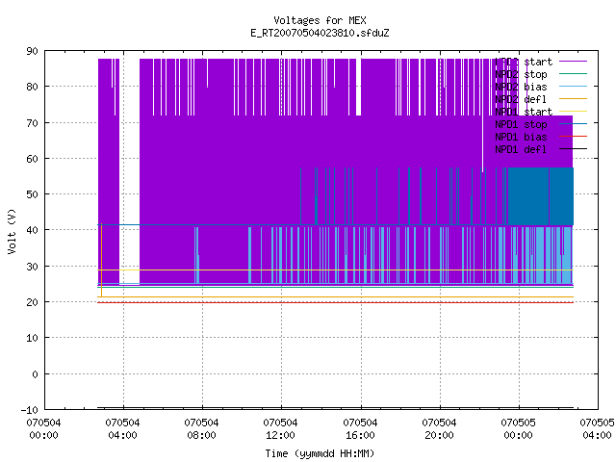This screenshot has height=462, width=616.
Task: Click the green legend line sample for NPD2 stop
Action: coord(574,73)
